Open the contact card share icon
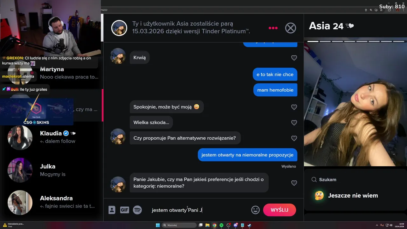The width and height of the screenshot is (407, 229). point(112,210)
